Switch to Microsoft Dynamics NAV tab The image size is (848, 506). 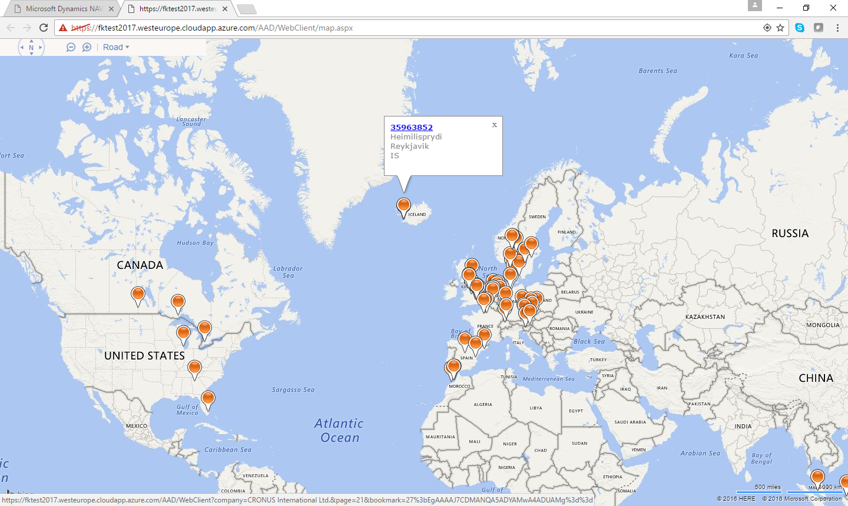pos(62,9)
